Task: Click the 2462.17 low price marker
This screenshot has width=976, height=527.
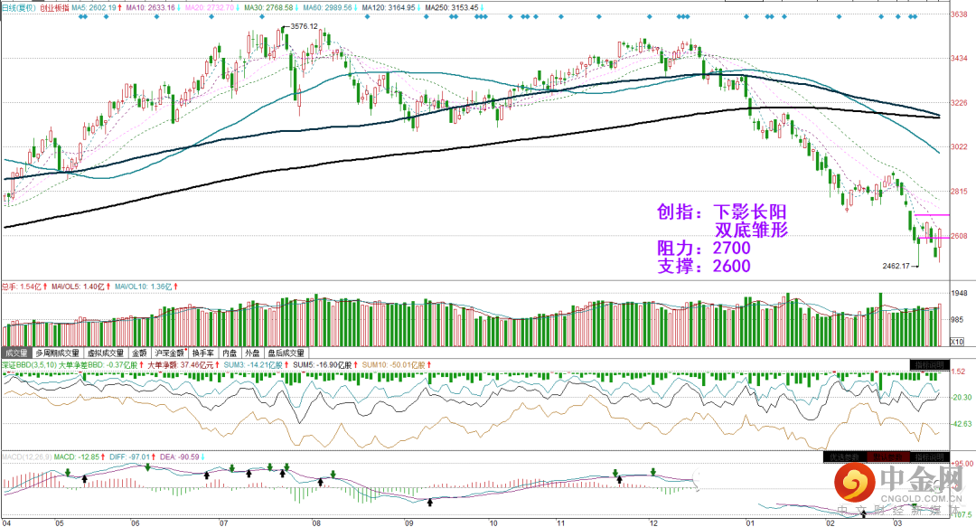Action: point(896,266)
